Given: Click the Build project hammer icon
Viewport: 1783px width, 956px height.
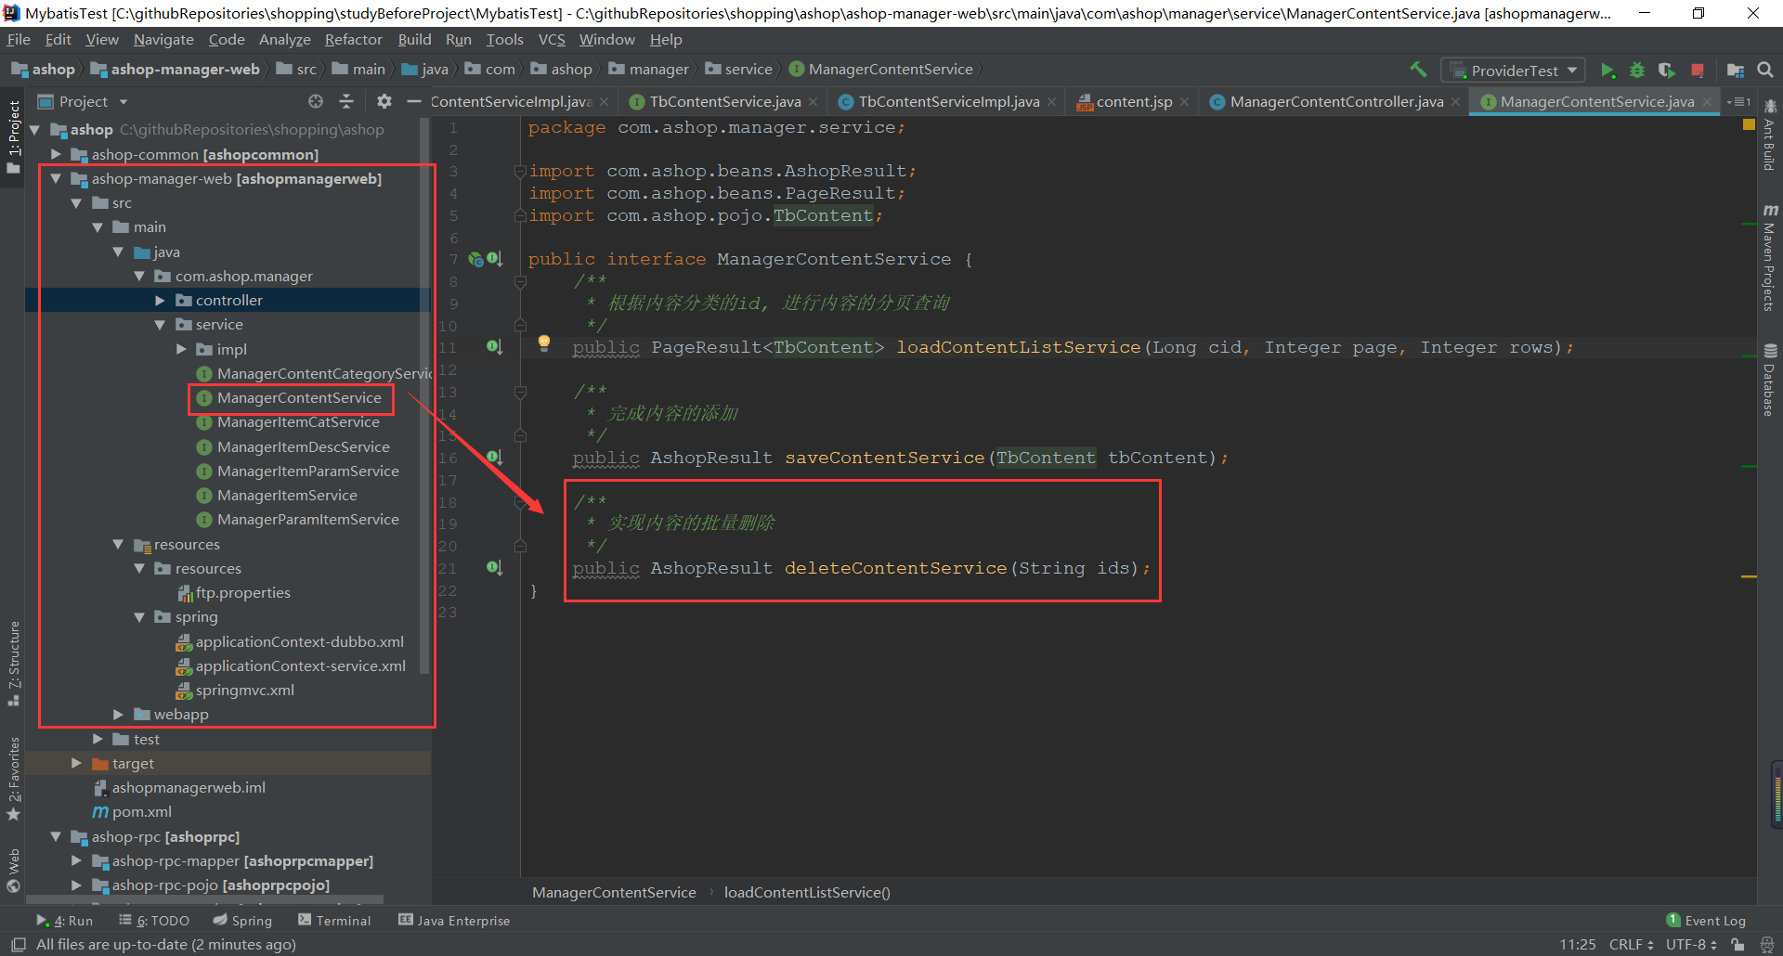Looking at the screenshot, I should (1418, 70).
